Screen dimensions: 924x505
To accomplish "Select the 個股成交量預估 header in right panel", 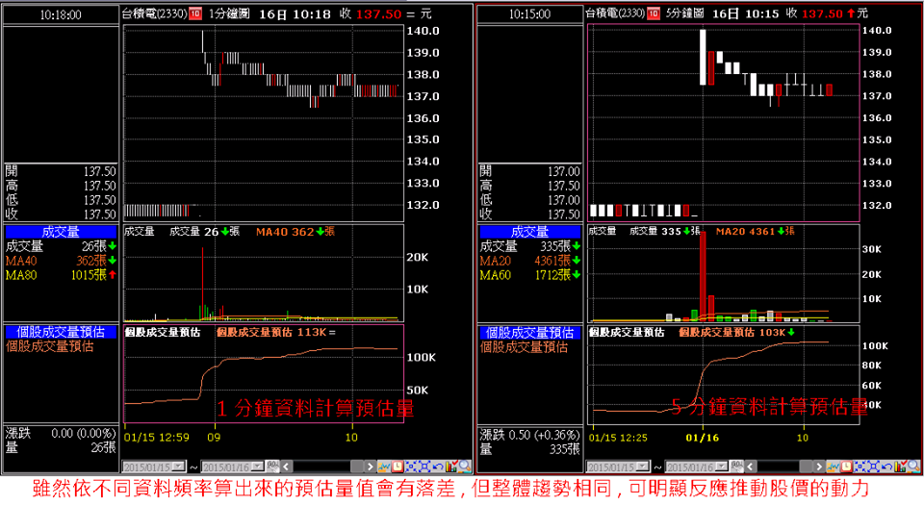I will click(x=529, y=333).
